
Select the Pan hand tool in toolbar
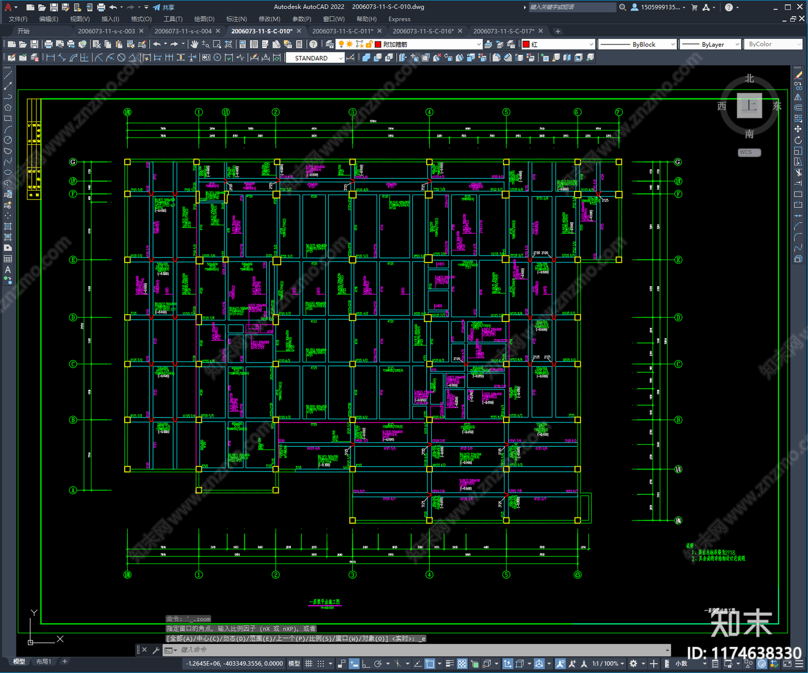tap(194, 44)
